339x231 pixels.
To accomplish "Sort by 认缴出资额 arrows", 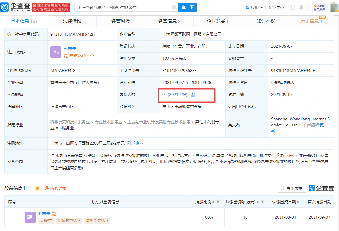I will point(258,202).
